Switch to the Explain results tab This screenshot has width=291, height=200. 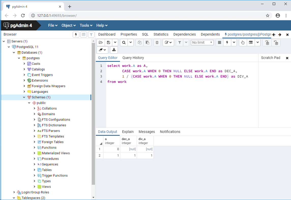click(x=128, y=132)
